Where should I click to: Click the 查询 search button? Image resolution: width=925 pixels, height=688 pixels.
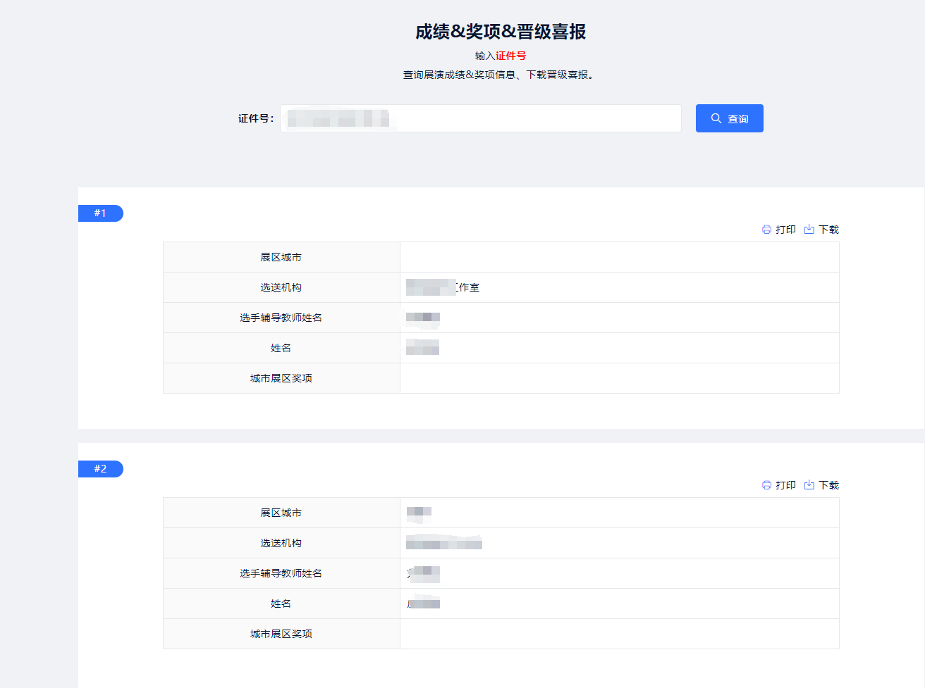tap(729, 118)
